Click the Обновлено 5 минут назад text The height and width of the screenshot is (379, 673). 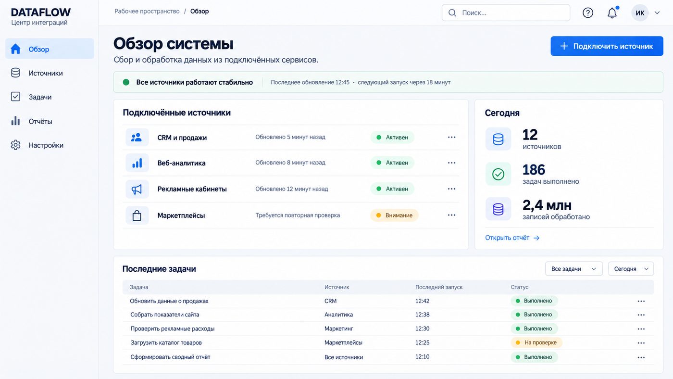290,137
